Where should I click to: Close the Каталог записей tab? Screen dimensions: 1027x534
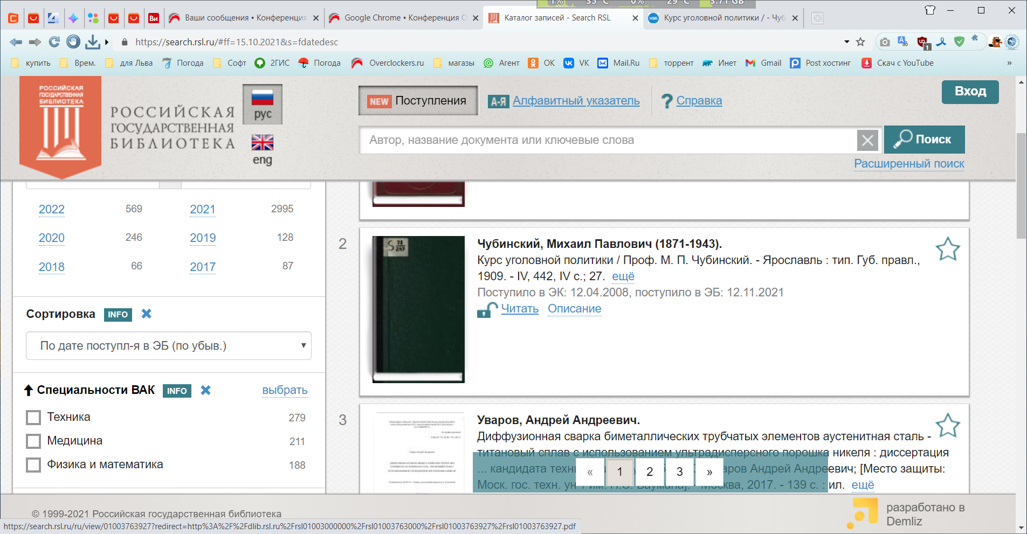click(x=635, y=18)
